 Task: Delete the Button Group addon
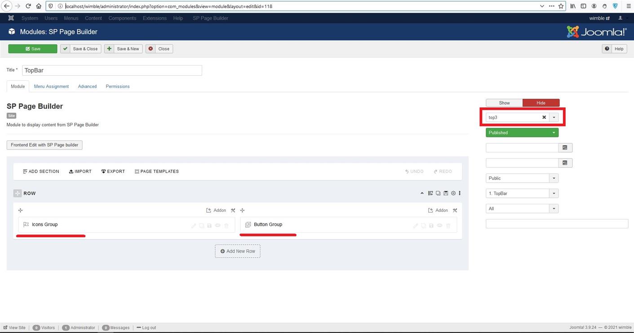click(448, 226)
